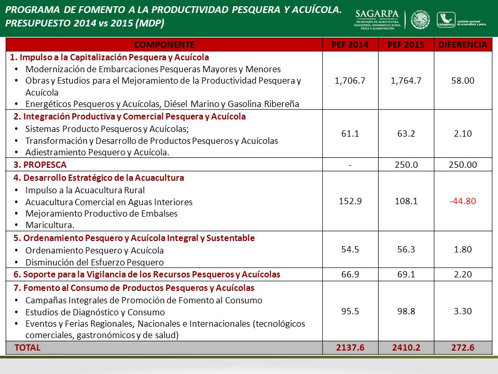Click bullet 'Maricultura.'
Viewport: 498px width, 374px height.
[50, 225]
